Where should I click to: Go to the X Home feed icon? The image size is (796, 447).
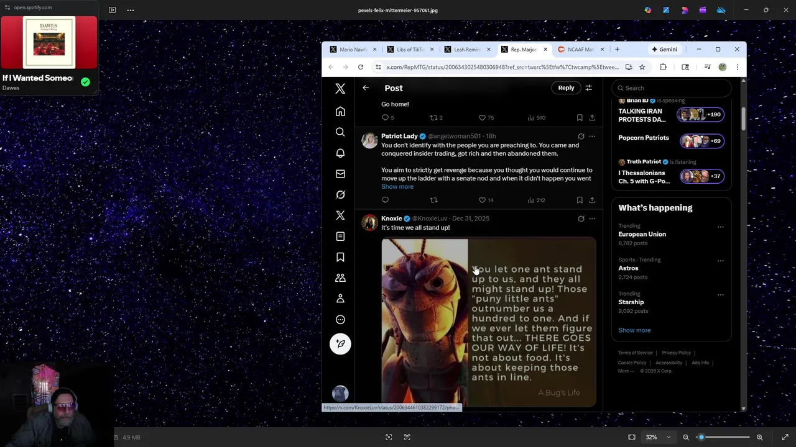(x=340, y=112)
